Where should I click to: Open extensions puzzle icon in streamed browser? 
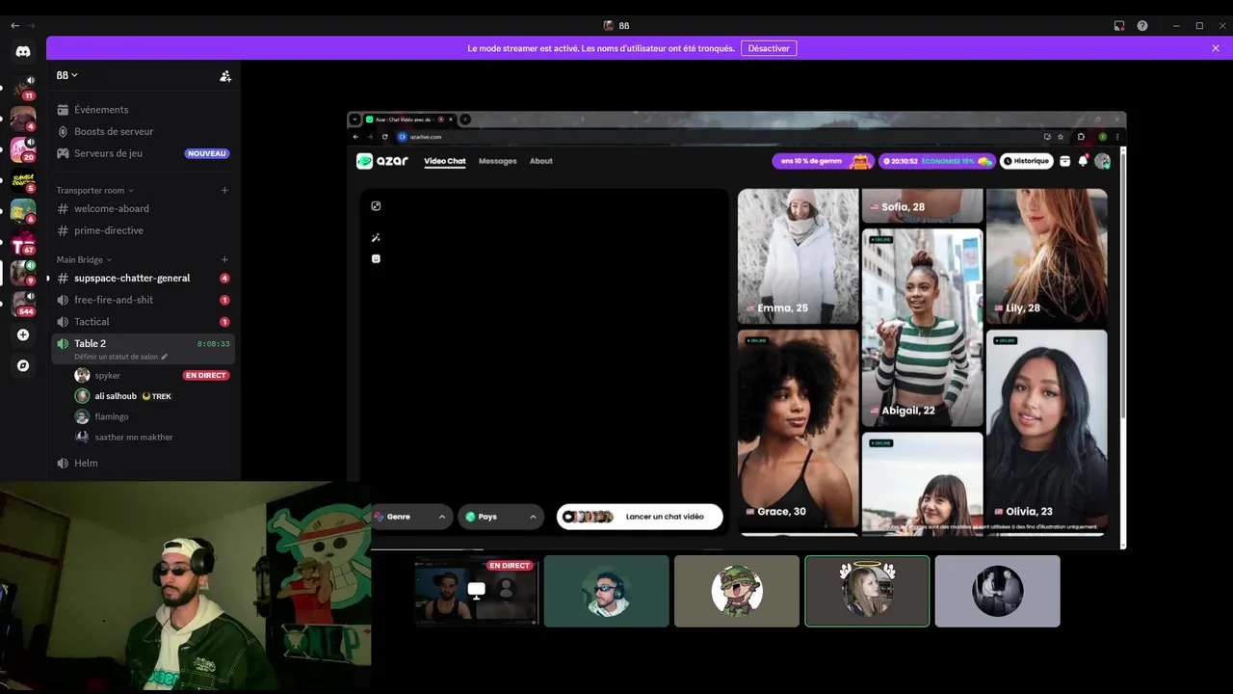click(1081, 137)
